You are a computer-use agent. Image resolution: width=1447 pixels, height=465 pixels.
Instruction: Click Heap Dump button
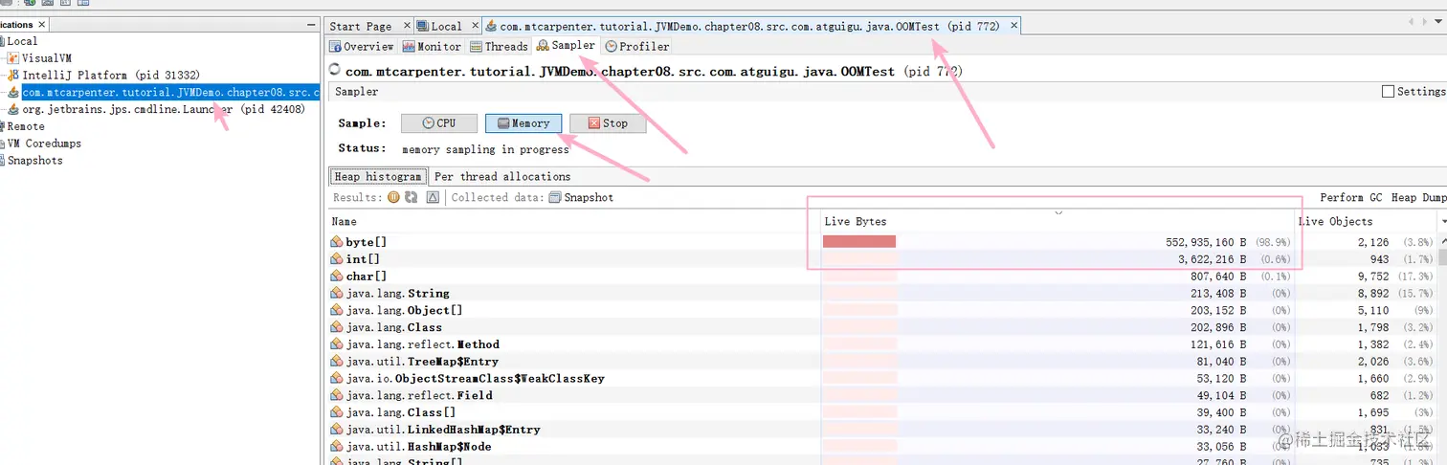(x=1419, y=197)
